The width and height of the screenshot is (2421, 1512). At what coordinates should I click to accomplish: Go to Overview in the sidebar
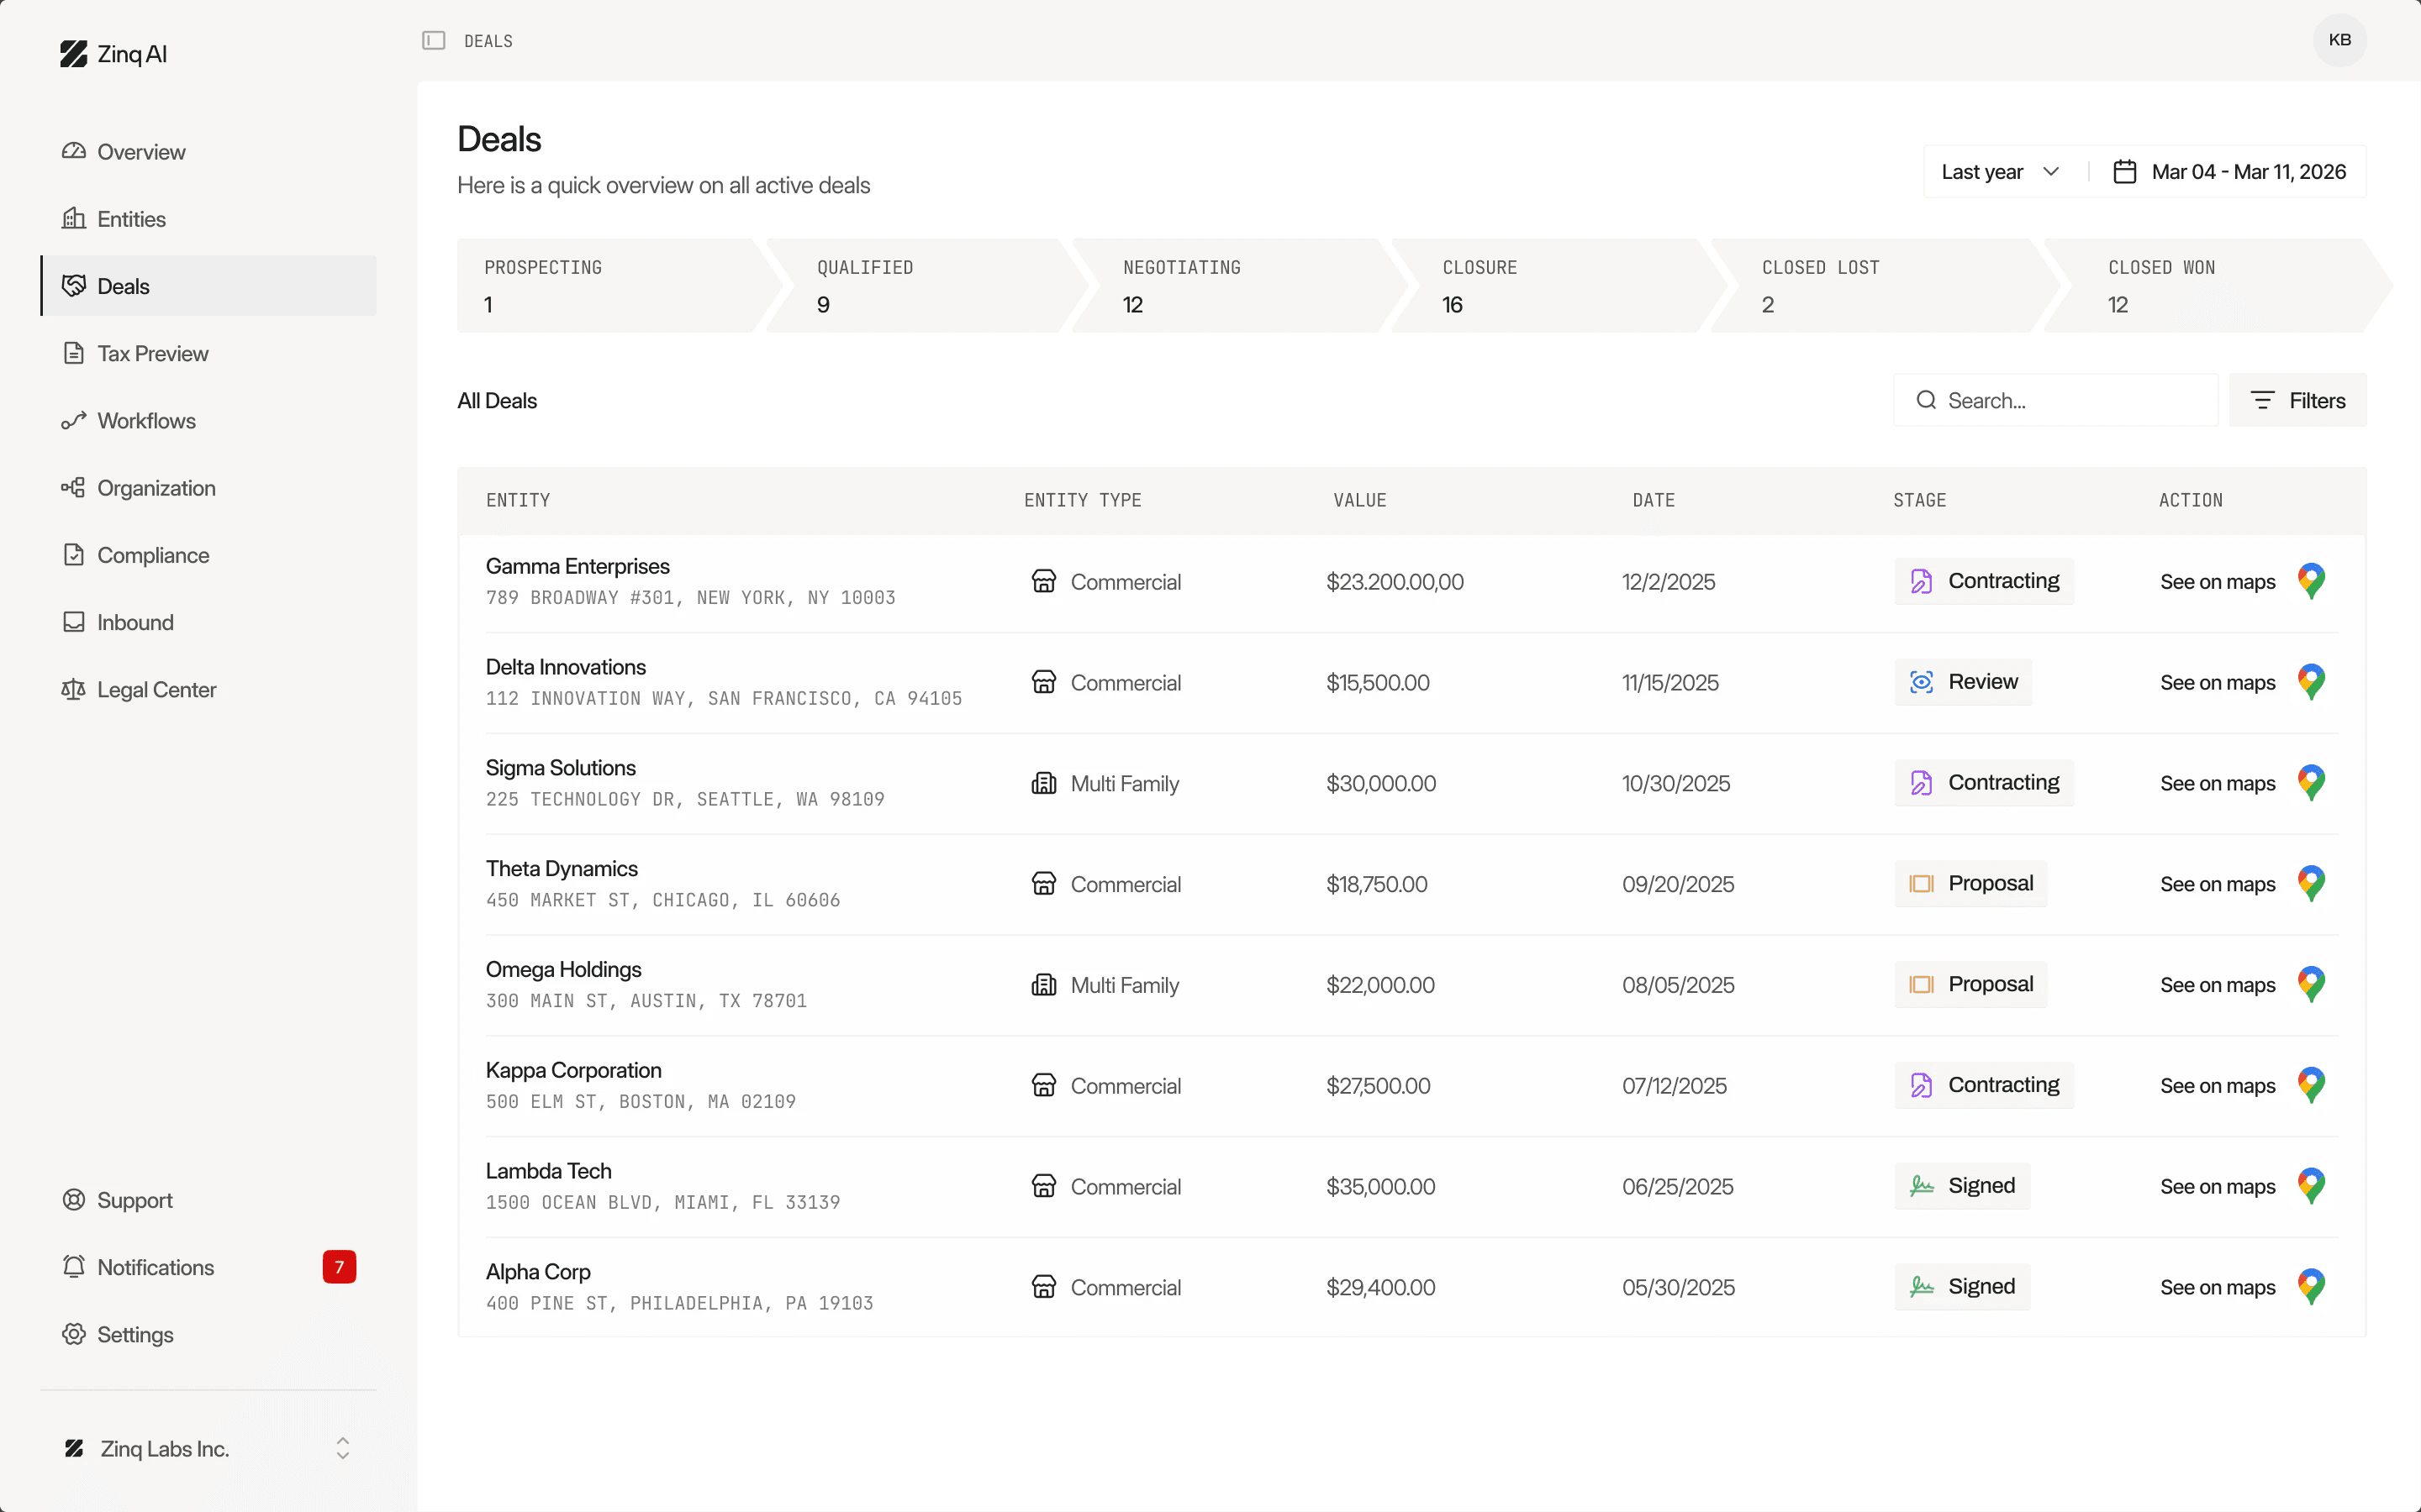click(208, 152)
